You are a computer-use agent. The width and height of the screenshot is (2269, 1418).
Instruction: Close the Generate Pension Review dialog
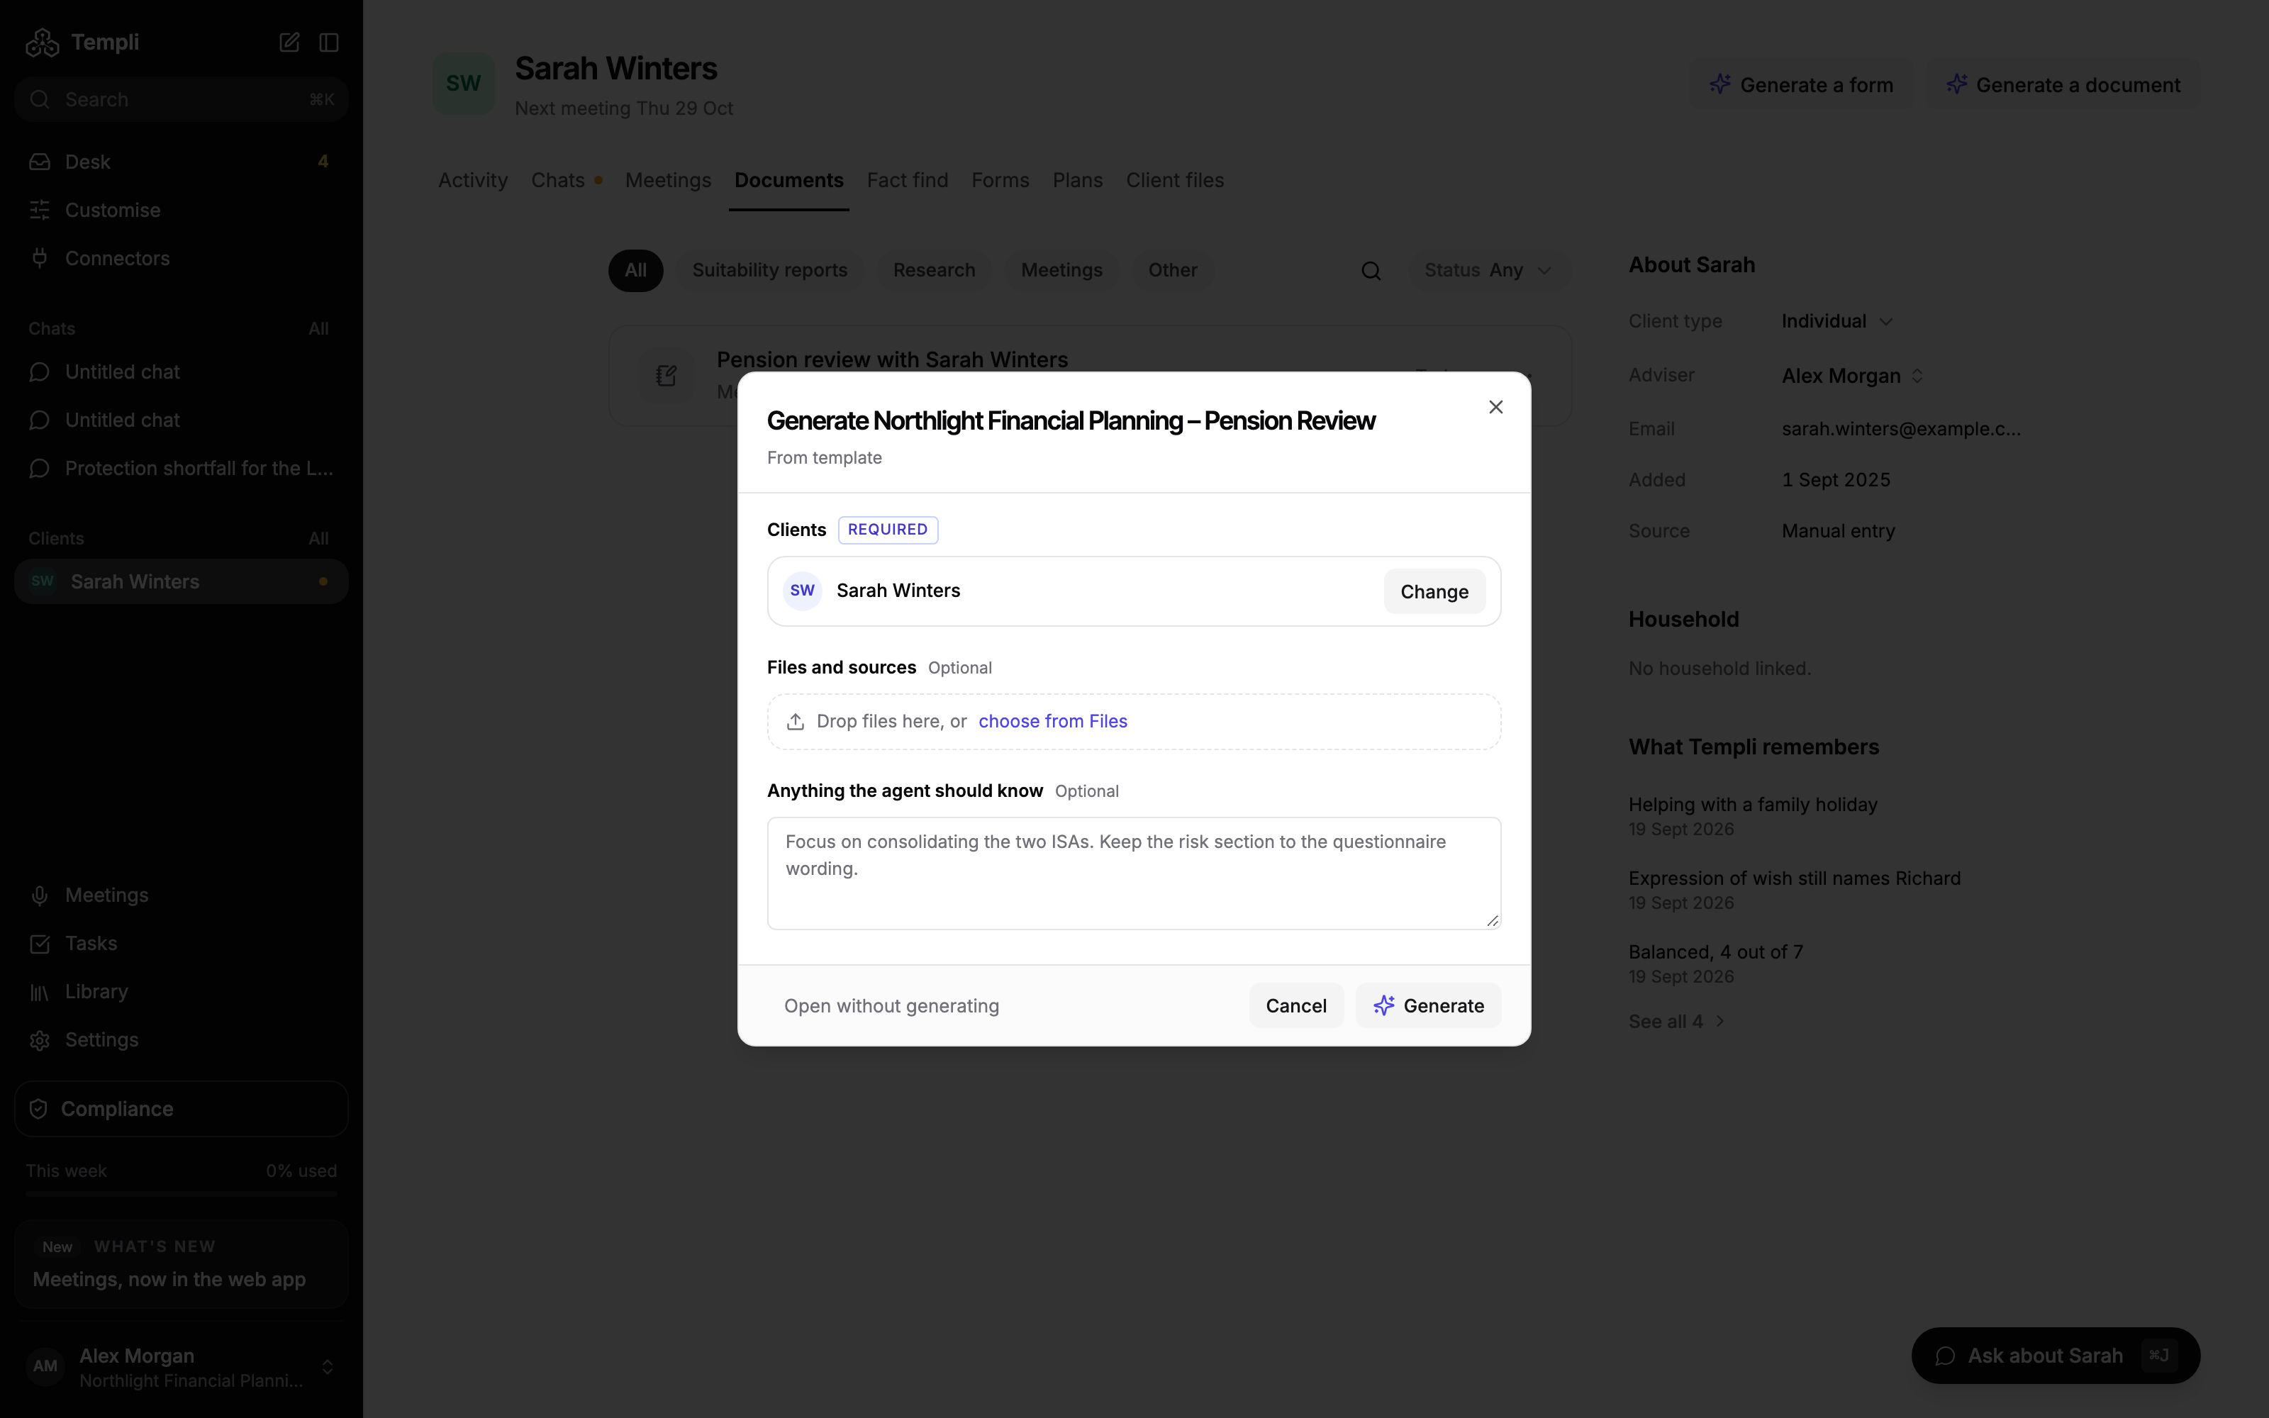tap(1495, 407)
